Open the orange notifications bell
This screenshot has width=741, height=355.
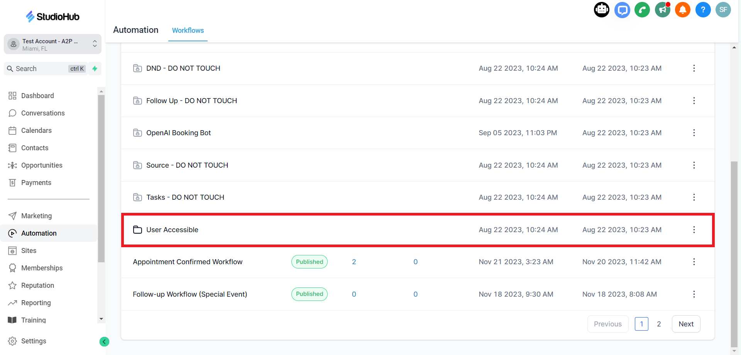(683, 10)
